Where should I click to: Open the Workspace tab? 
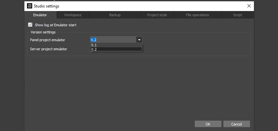point(73,15)
